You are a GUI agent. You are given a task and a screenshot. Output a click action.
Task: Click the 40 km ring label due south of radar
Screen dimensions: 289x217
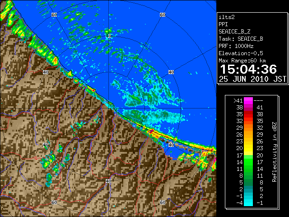(108, 181)
